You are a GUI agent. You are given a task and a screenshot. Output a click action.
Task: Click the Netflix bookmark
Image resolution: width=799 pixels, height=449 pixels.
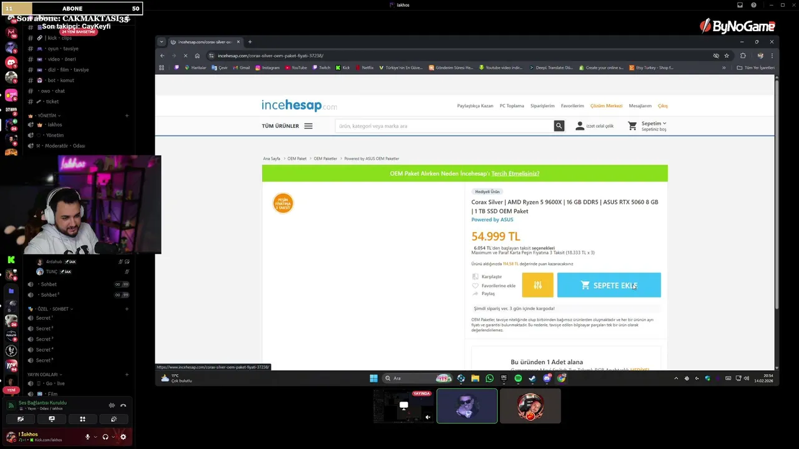[x=364, y=67]
